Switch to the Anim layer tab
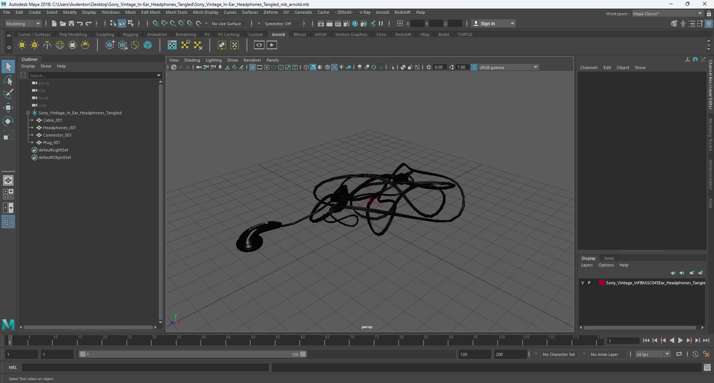The image size is (714, 383). click(609, 258)
